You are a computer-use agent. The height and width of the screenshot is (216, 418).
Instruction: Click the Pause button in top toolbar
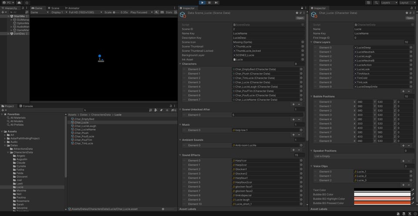click(x=209, y=3)
